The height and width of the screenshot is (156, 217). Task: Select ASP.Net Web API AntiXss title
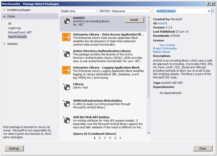pos(91,117)
